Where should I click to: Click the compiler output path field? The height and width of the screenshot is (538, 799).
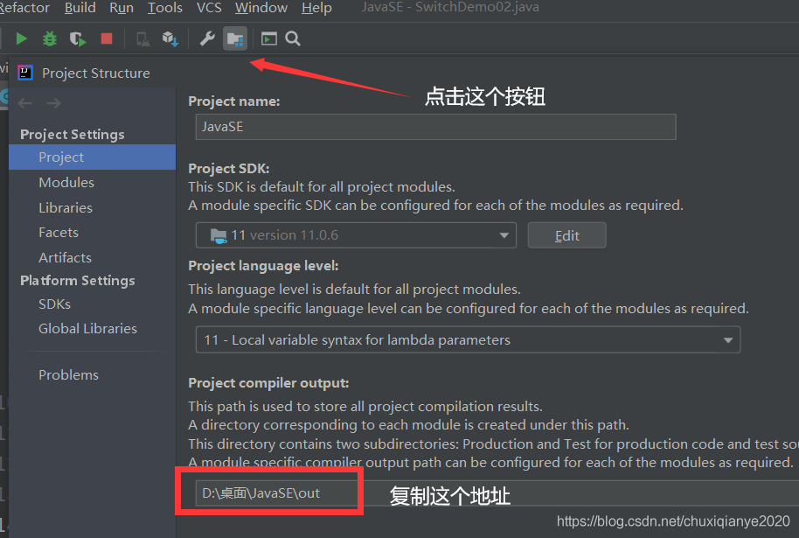(497, 493)
